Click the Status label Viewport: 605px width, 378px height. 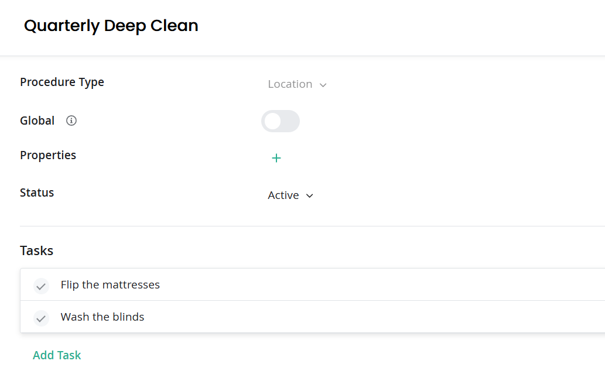[37, 193]
